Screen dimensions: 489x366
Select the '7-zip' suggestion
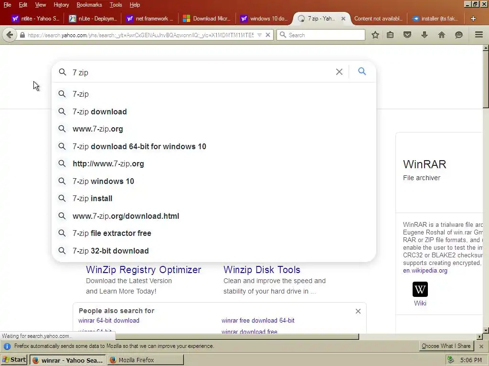[x=214, y=94]
